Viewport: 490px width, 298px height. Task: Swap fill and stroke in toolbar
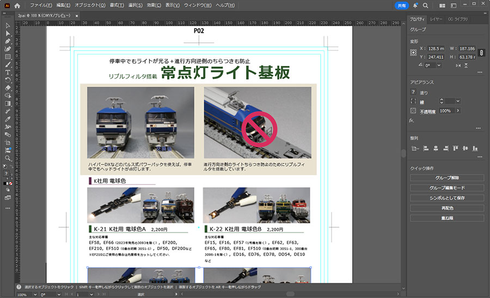click(x=11, y=166)
